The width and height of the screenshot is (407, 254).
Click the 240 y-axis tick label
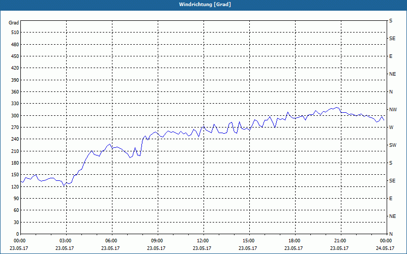pyautogui.click(x=15, y=139)
